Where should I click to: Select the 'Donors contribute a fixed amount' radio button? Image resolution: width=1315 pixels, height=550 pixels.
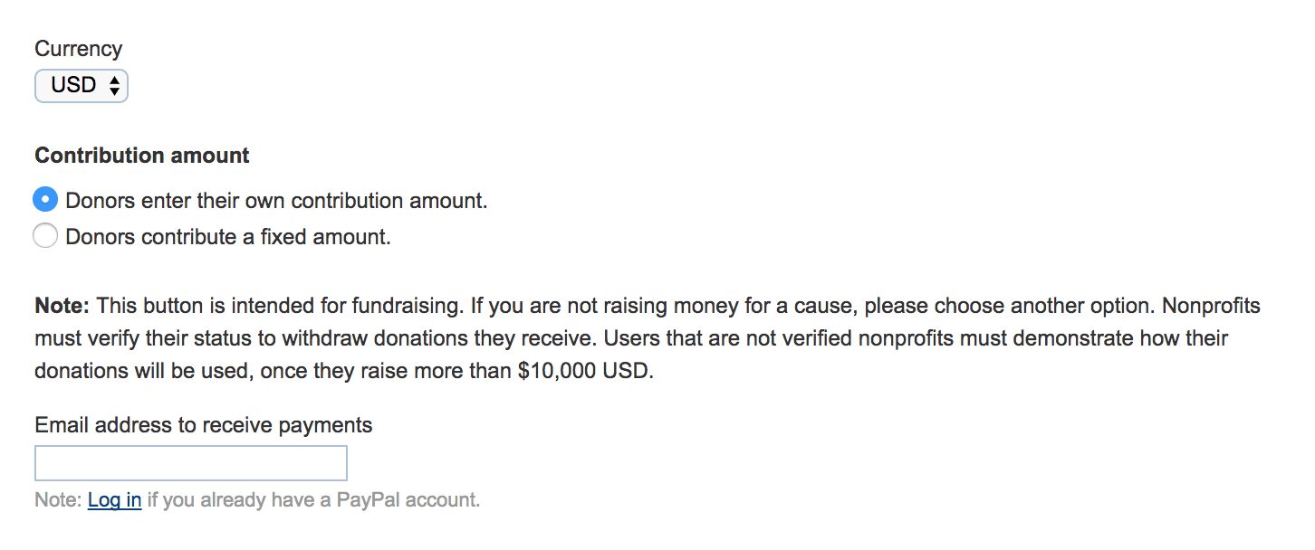(45, 237)
